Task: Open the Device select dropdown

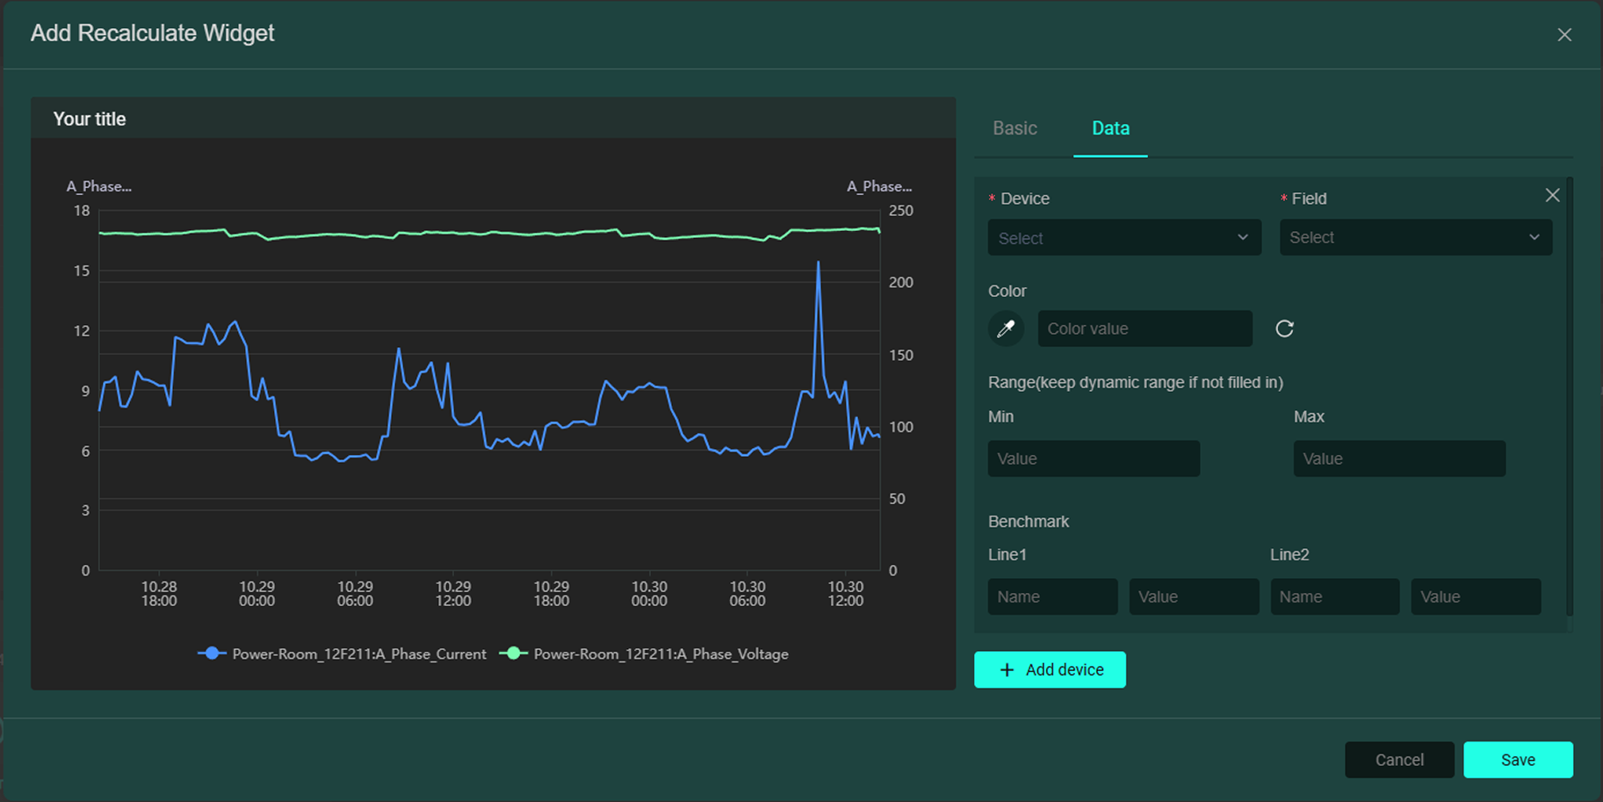Action: [1111, 238]
